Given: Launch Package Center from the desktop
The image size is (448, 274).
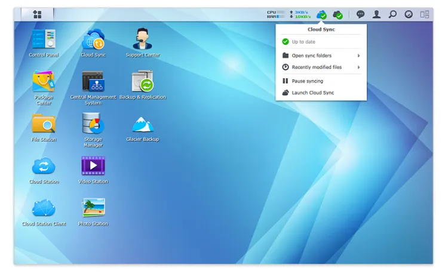Looking at the screenshot, I should 44,82.
